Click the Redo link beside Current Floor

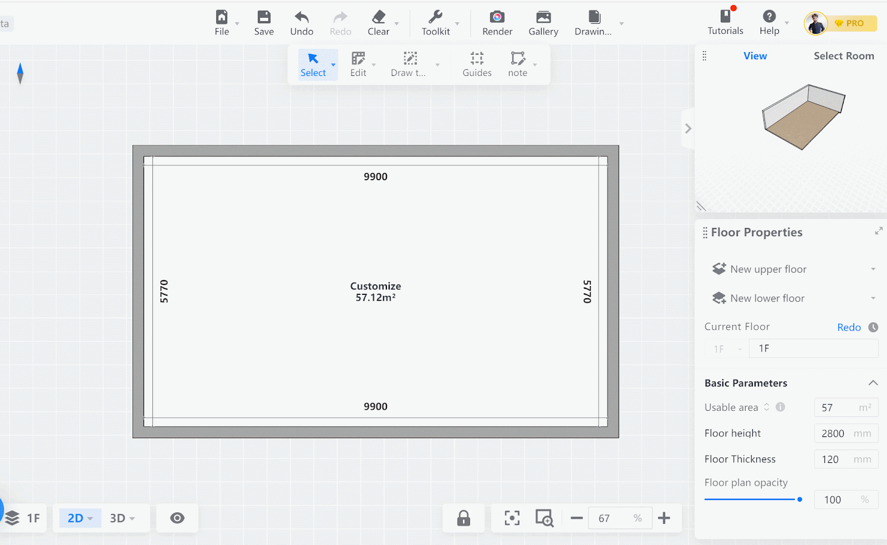coord(849,327)
